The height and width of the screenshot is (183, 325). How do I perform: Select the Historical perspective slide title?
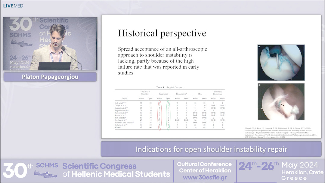pyautogui.click(x=162, y=33)
